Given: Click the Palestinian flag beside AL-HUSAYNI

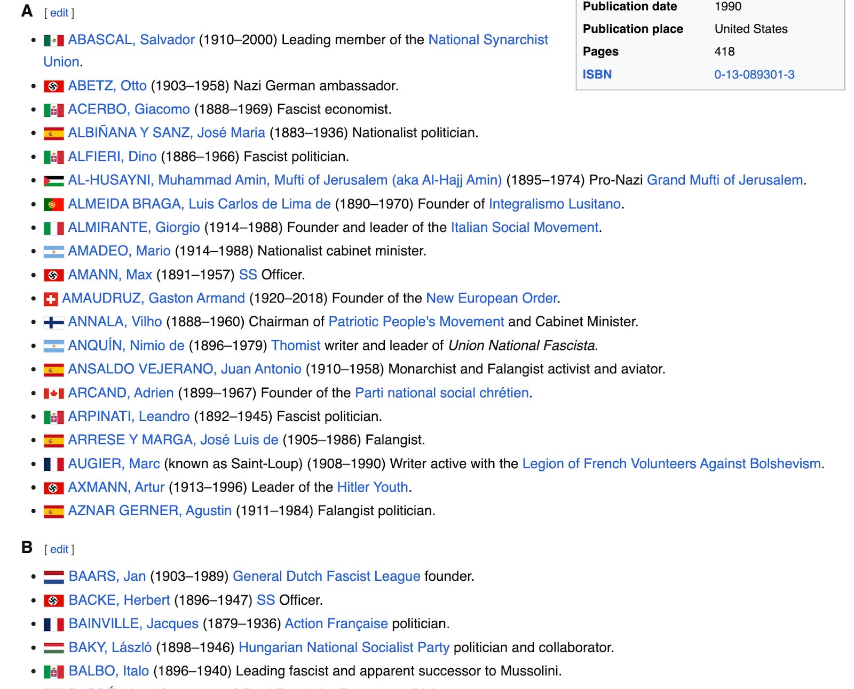Looking at the screenshot, I should [x=53, y=181].
